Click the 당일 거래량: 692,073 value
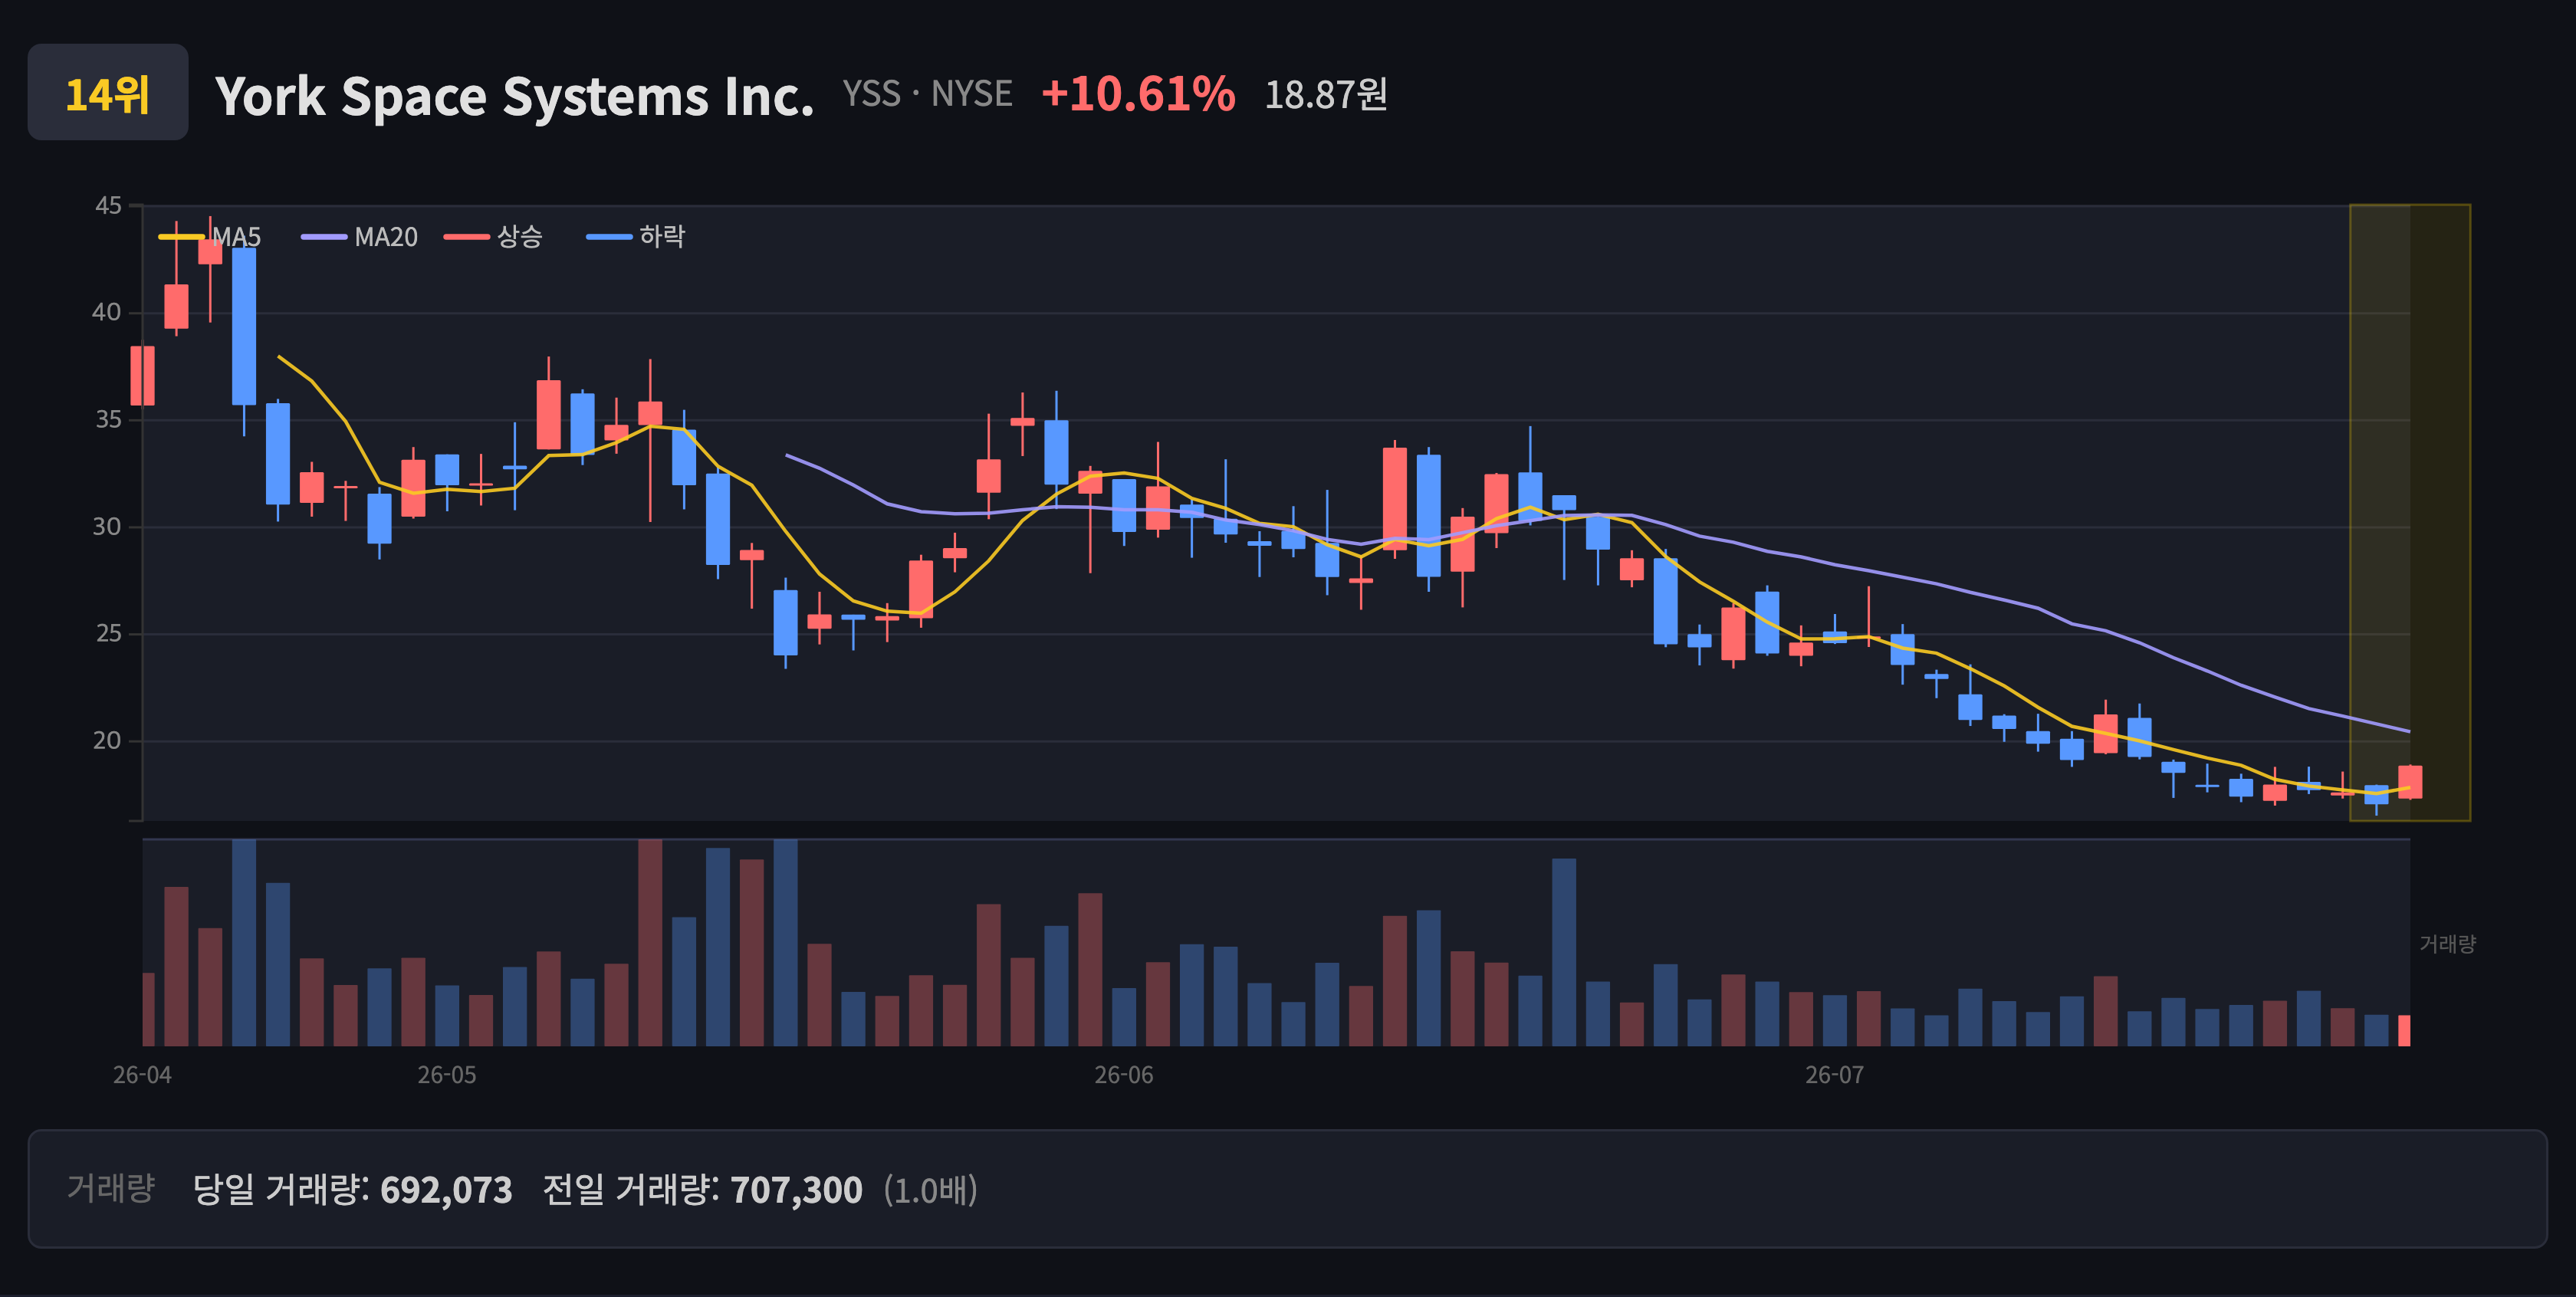 click(352, 1190)
